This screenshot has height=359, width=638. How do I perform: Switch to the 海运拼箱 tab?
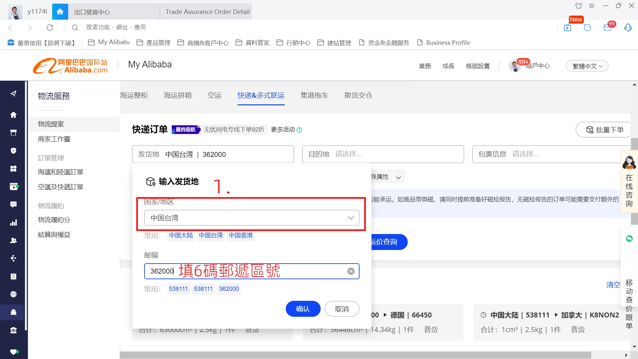click(177, 95)
